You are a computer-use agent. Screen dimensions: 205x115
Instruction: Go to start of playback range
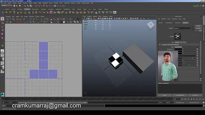click(182, 99)
